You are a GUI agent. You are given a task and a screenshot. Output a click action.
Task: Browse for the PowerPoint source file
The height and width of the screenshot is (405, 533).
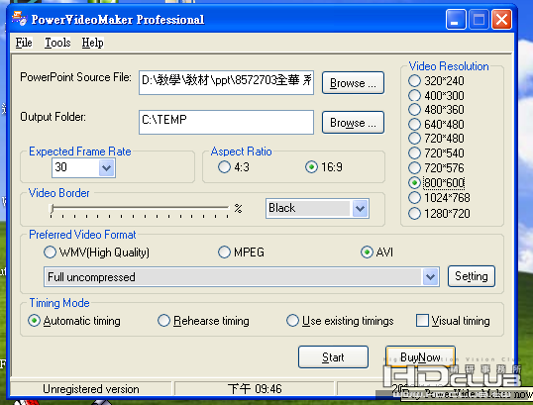[353, 83]
